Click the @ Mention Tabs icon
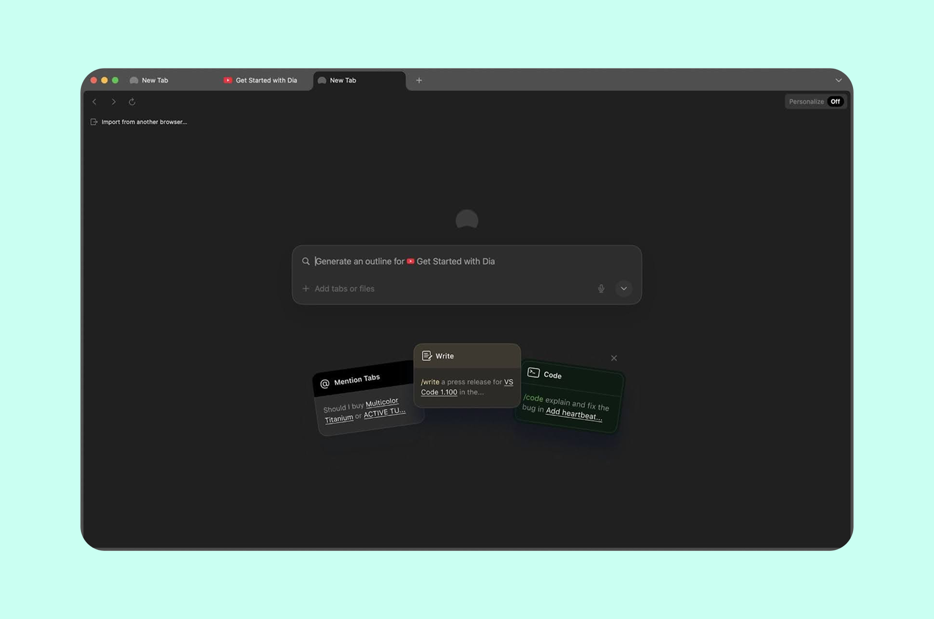The height and width of the screenshot is (619, 934). coord(325,382)
